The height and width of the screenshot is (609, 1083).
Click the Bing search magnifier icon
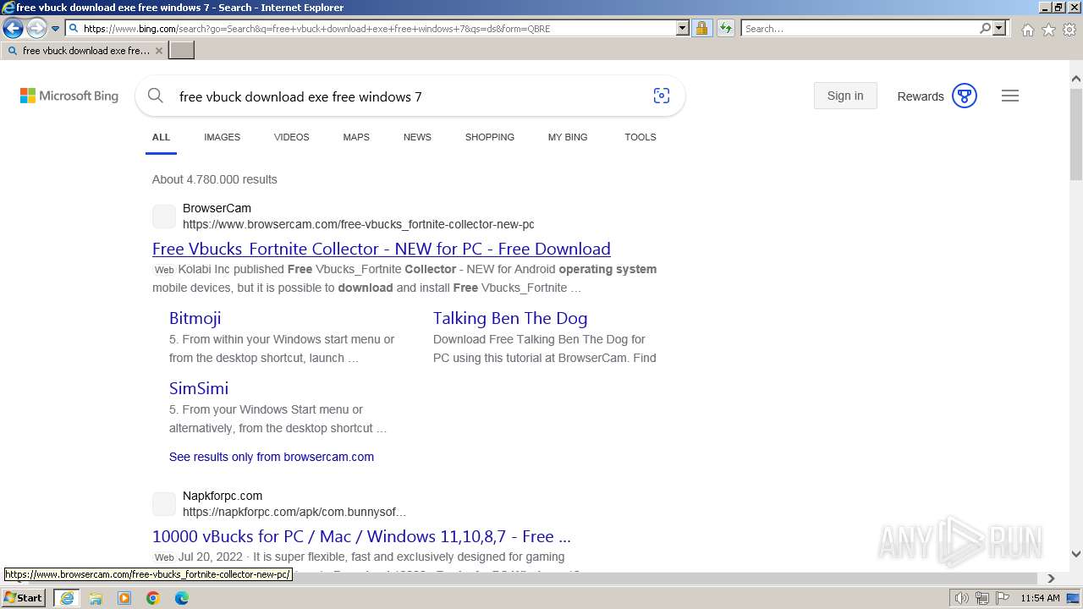tap(155, 96)
